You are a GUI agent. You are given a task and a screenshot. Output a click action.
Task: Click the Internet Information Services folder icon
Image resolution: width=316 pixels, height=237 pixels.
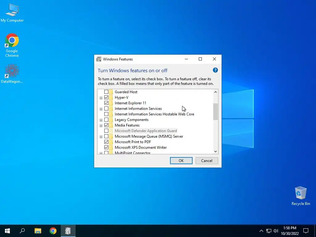click(111, 109)
